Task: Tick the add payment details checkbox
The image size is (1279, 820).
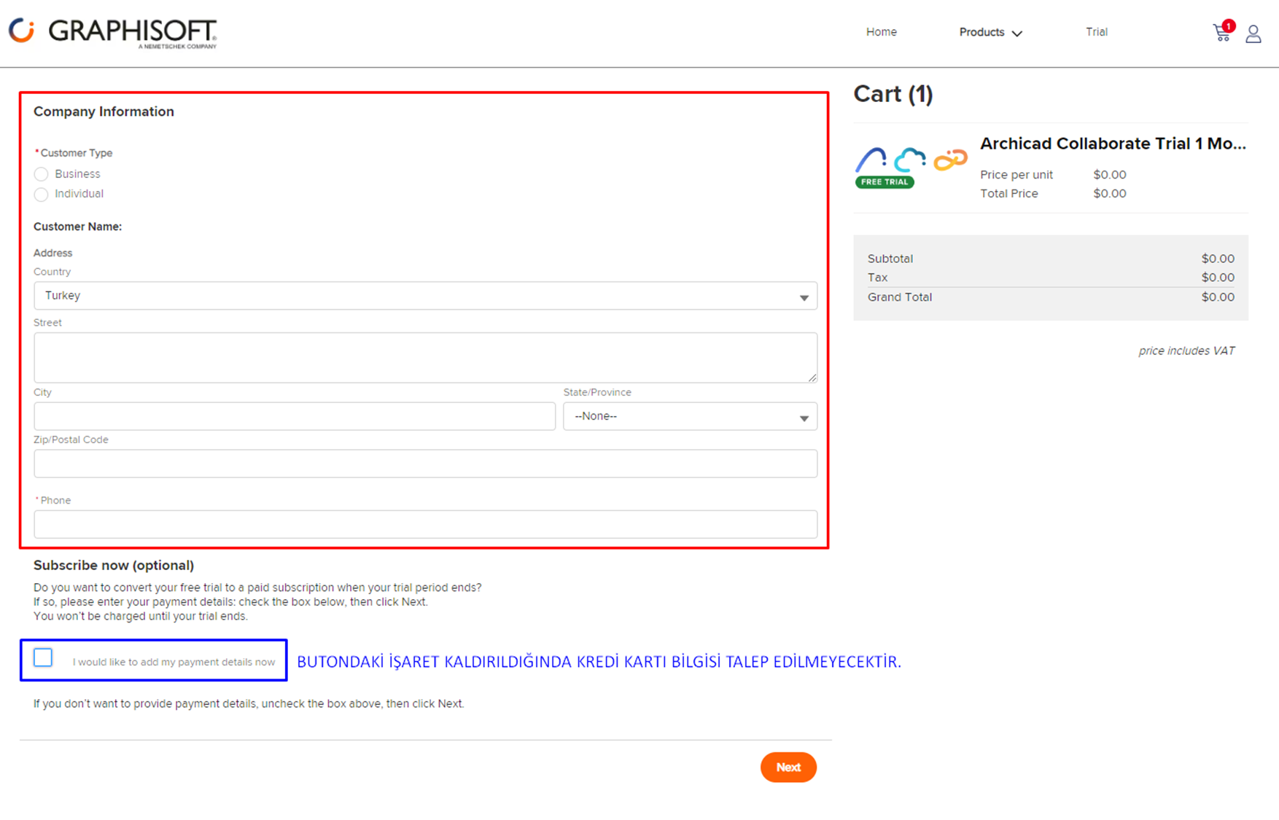Action: point(43,657)
